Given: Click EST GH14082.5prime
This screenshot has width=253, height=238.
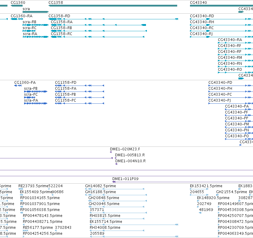Looking at the screenshot, I should 100,186.
